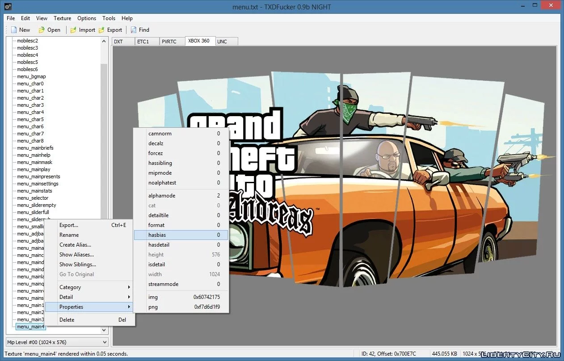Choose Delete in the context menu

click(89, 320)
